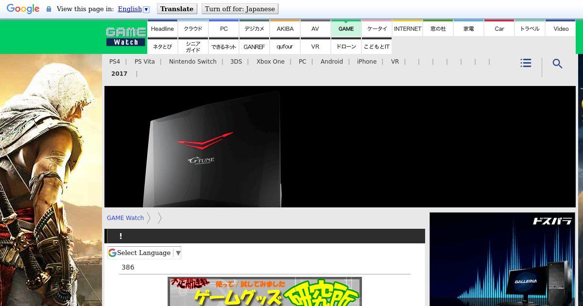The width and height of the screenshot is (583, 306).
Task: Click the Assassin's Creed side background ad
Action: (51, 180)
